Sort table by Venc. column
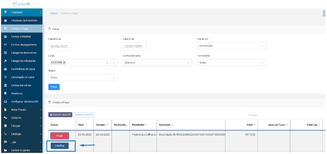Image resolution: width=327 pixels, height=154 pixels. (x=86, y=125)
